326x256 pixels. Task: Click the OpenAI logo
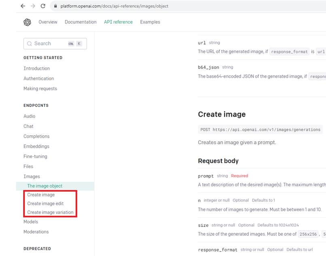pyautogui.click(x=27, y=22)
